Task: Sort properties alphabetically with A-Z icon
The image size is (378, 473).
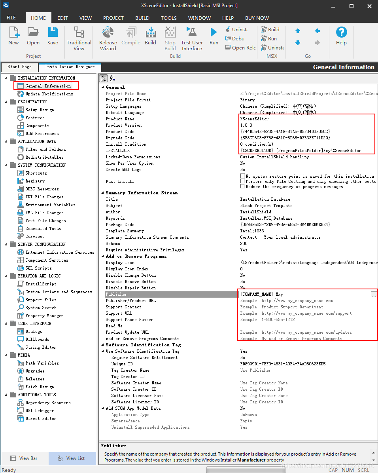Action: tap(112, 78)
